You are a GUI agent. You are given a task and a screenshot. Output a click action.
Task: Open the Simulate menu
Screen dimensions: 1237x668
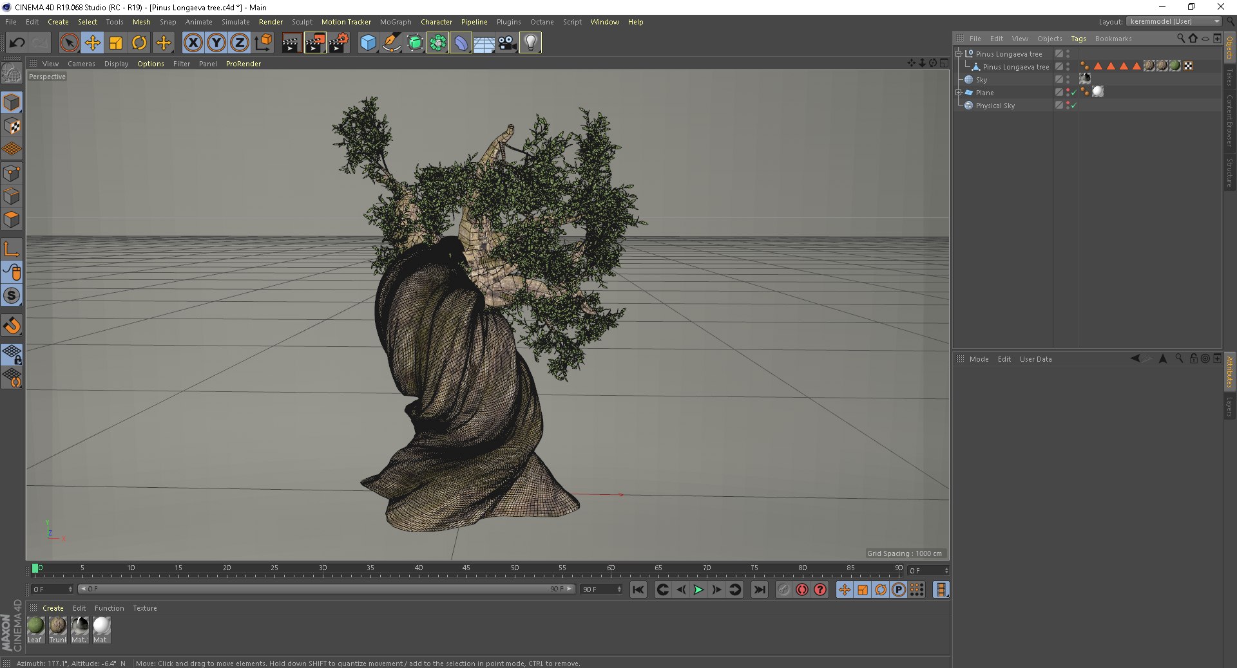[235, 22]
